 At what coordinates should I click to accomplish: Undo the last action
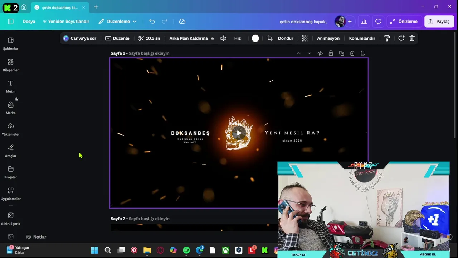[152, 21]
